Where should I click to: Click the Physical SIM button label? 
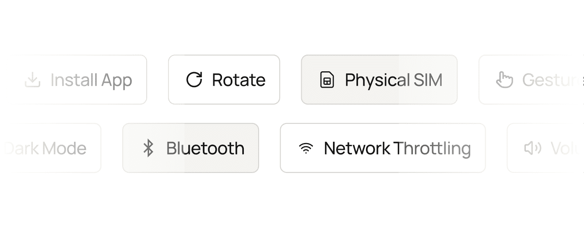393,80
